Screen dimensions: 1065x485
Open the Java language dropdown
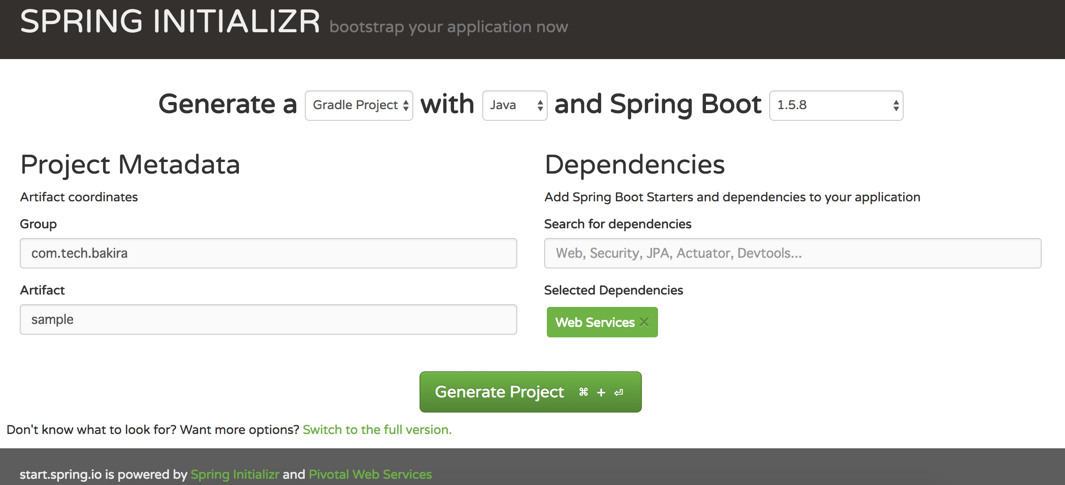coord(515,106)
